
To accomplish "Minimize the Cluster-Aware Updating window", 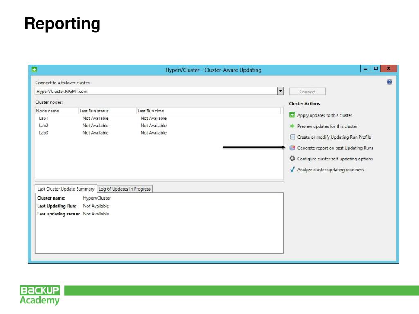I will [365, 69].
